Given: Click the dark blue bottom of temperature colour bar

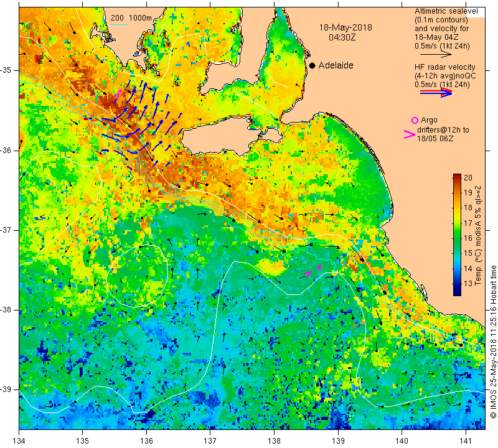Looking at the screenshot, I should pos(457,292).
